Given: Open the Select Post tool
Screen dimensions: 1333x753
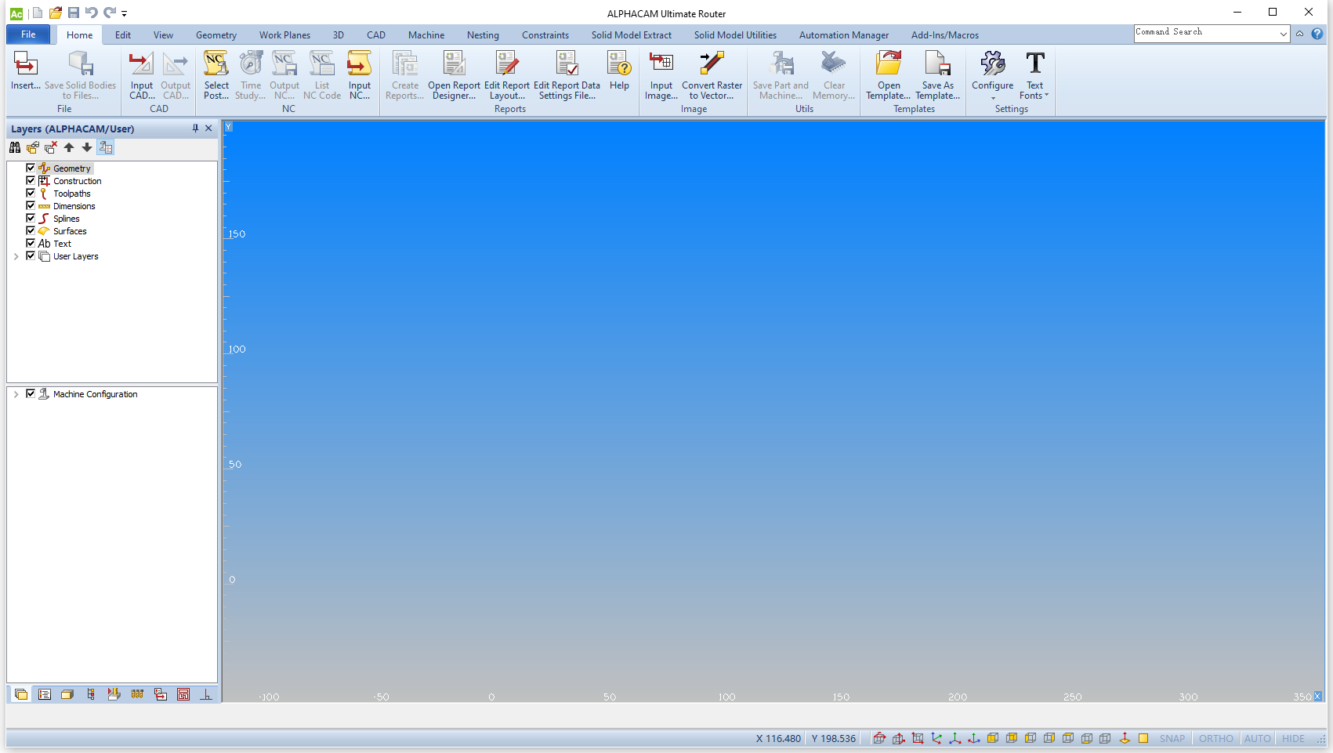Looking at the screenshot, I should 216,75.
